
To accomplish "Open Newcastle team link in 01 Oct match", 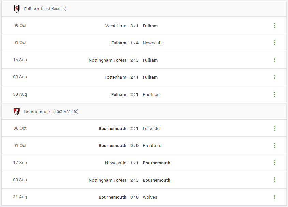I will 153,43.
